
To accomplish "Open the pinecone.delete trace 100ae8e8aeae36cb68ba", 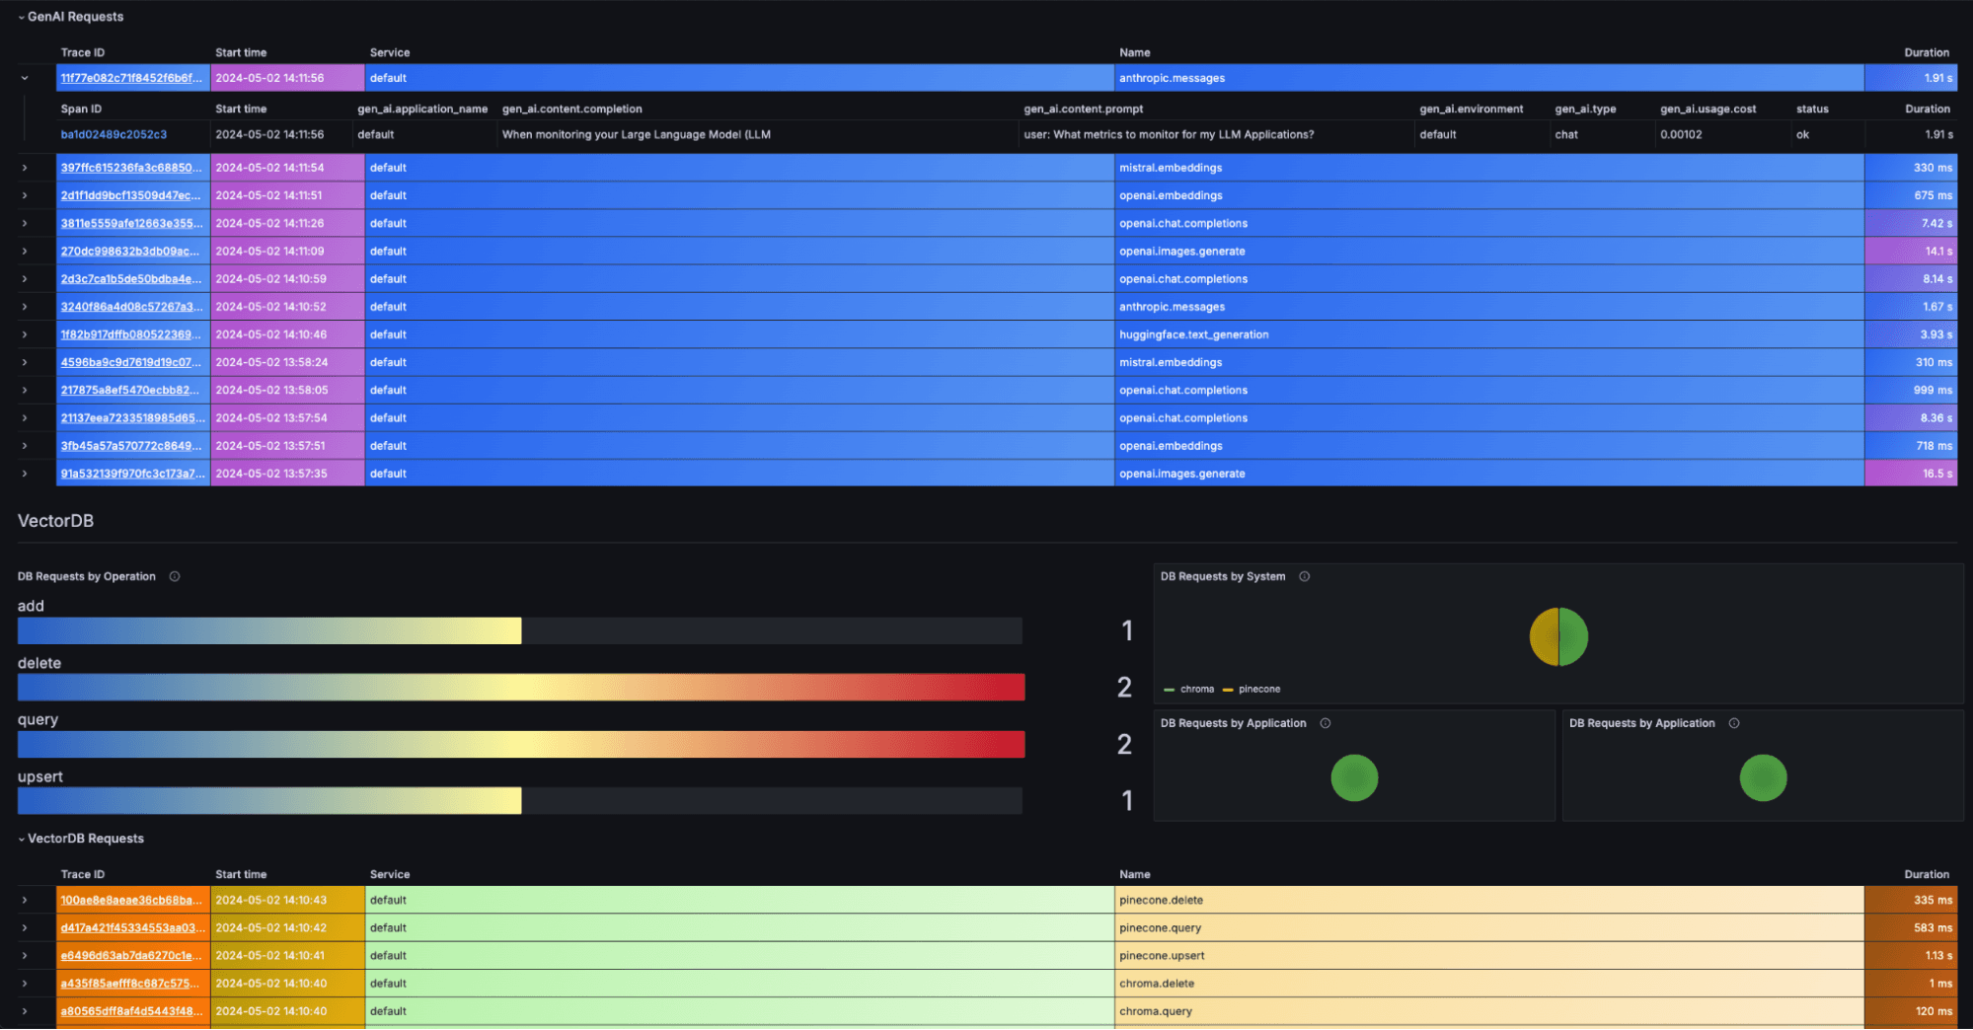I will 131,899.
